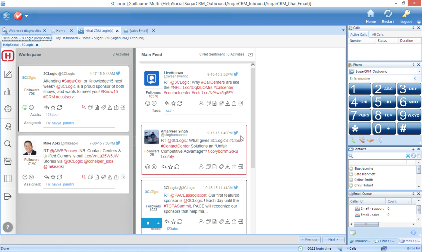Pin the Phone panel
The image size is (422, 252).
click(414, 65)
